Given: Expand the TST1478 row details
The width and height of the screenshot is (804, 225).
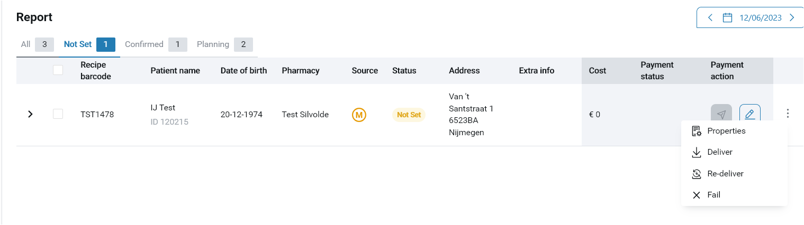Looking at the screenshot, I should [30, 114].
